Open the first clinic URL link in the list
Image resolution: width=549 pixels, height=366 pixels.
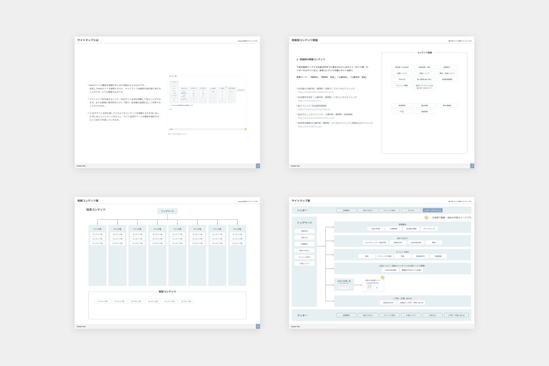315,92
